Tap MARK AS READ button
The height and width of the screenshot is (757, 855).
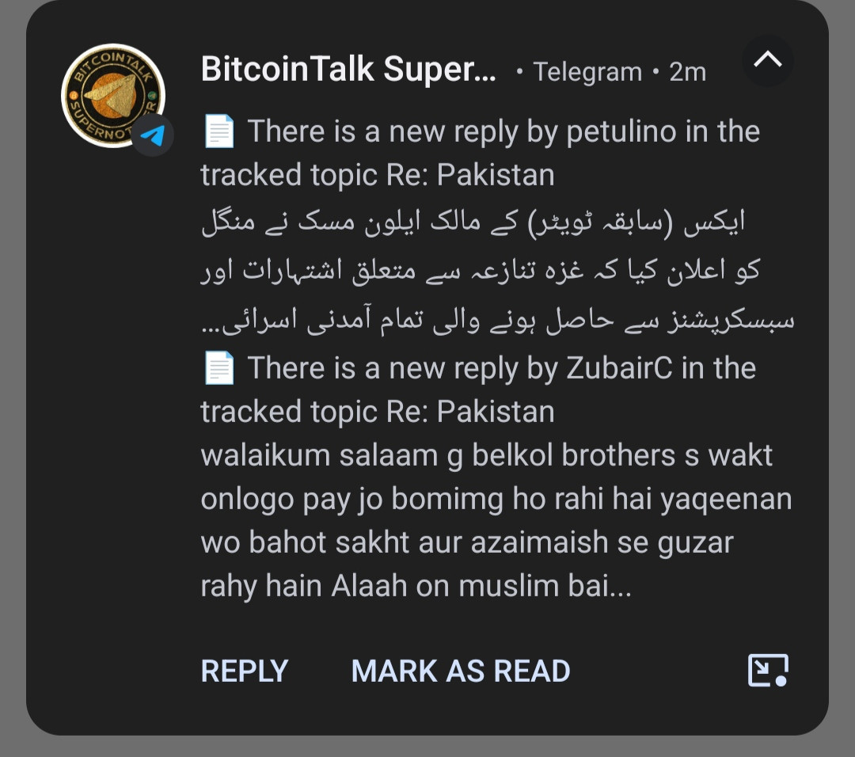click(x=461, y=671)
